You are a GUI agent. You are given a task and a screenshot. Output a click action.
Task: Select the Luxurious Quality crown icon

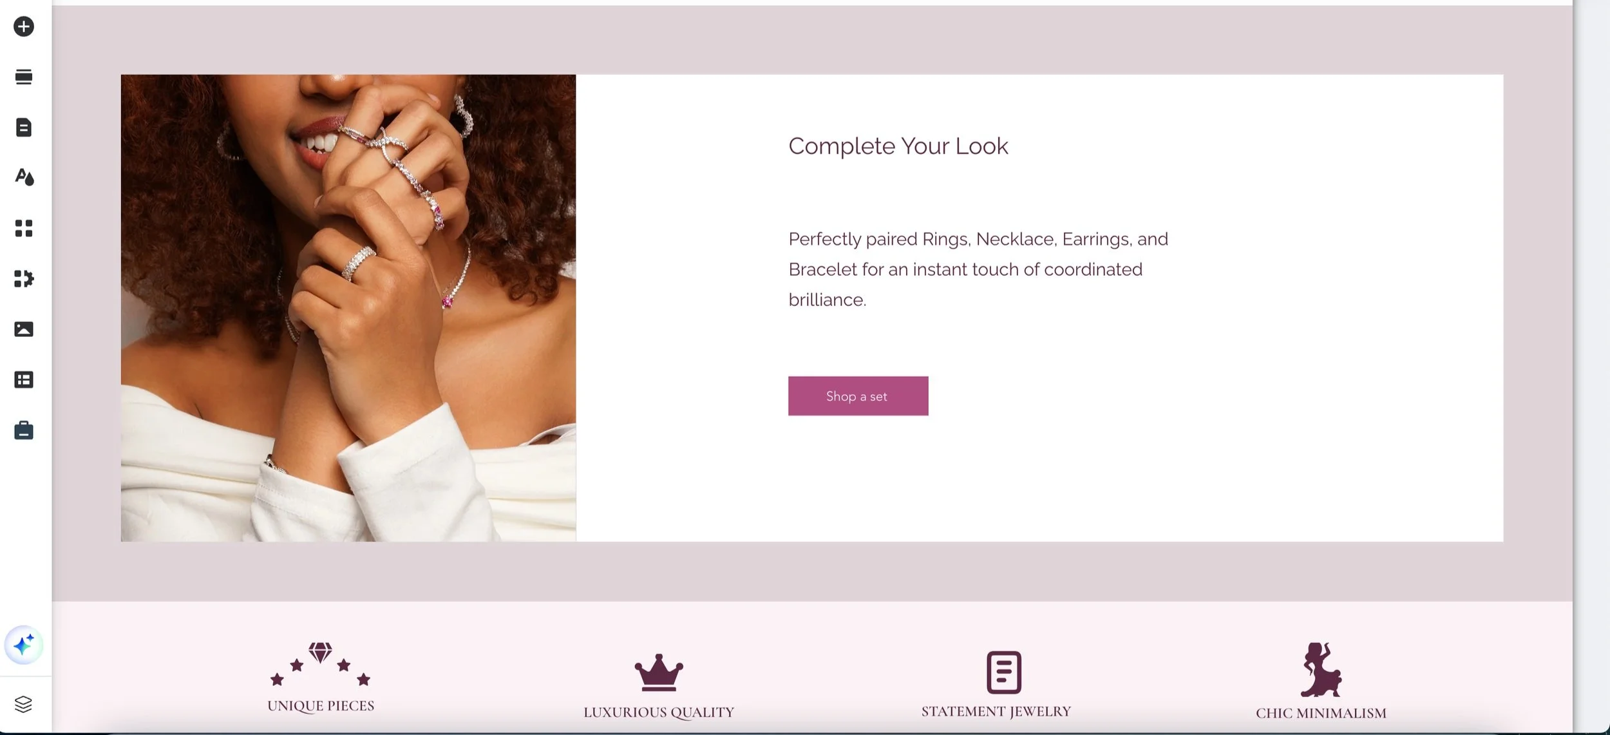(x=659, y=673)
